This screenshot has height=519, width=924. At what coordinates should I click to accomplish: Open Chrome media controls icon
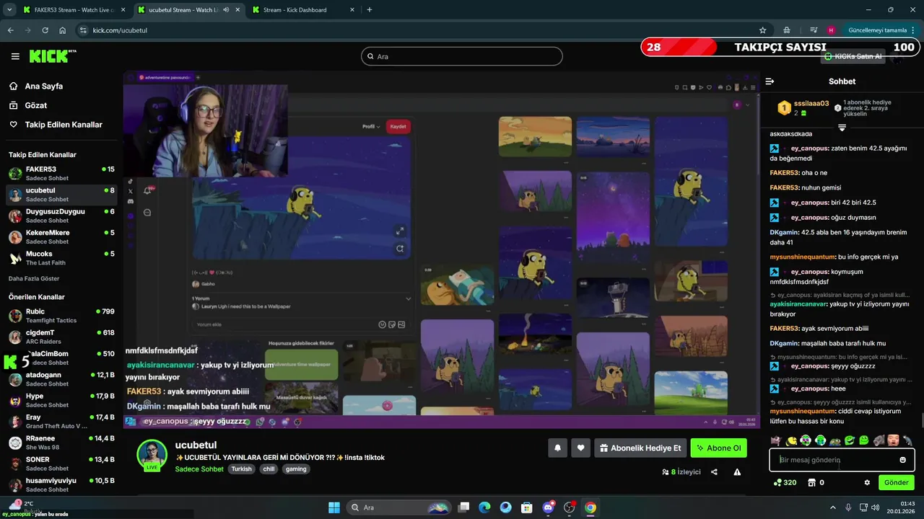(814, 30)
